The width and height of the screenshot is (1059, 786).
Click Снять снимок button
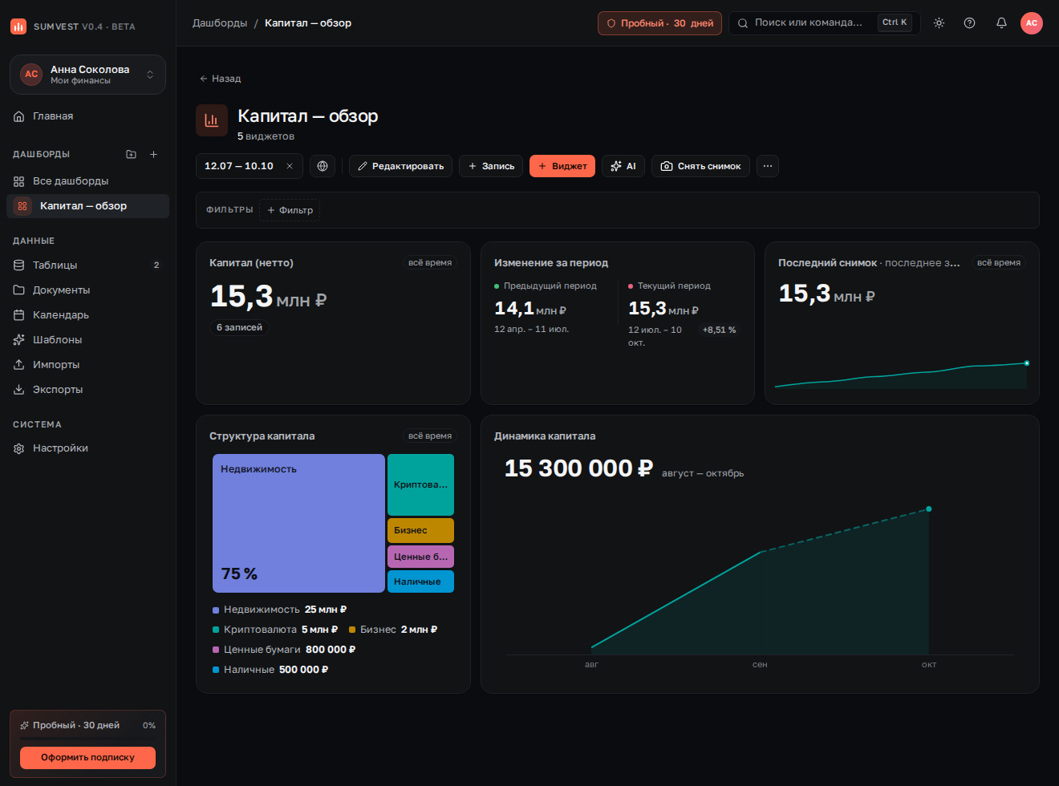[700, 166]
